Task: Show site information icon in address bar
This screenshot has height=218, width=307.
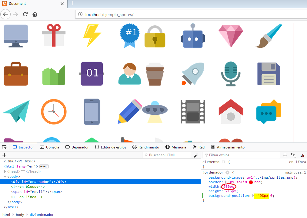Action: point(80,15)
